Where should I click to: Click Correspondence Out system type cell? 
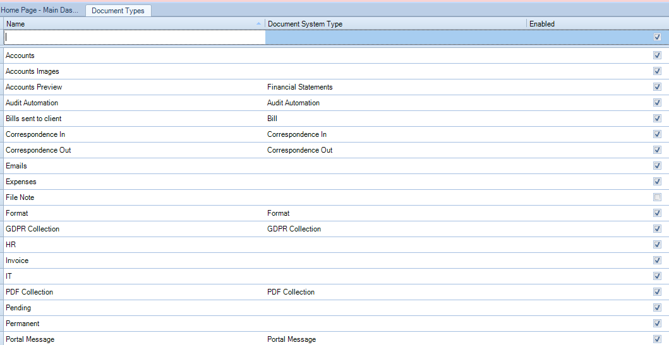tap(395, 150)
